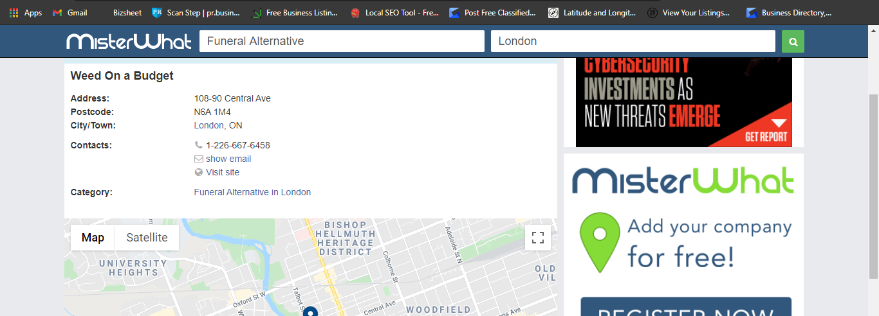Click the globe icon next to Visit site
This screenshot has width=879, height=316.
click(x=198, y=172)
